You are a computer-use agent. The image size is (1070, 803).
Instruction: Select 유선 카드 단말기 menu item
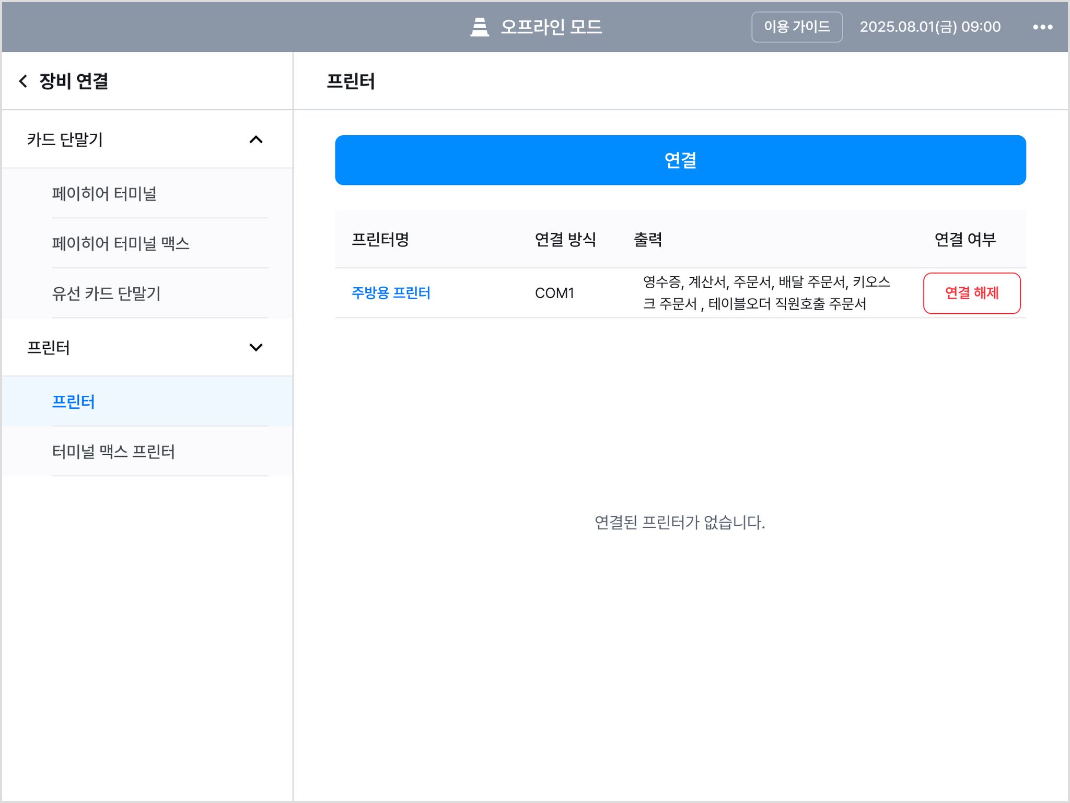click(147, 293)
